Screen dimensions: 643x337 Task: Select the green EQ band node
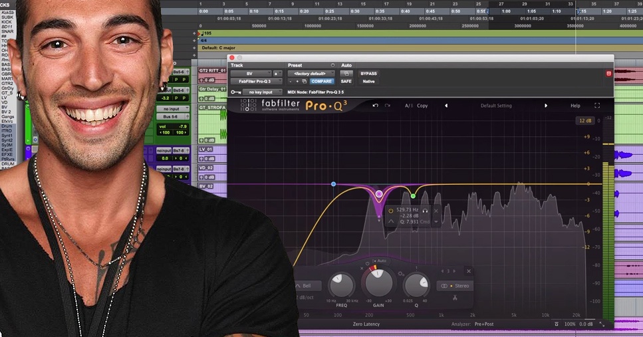(x=413, y=195)
